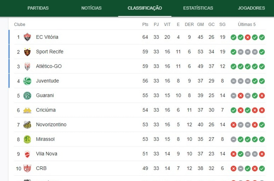Screen dimensions: 274x181
Task: Open the Partidas tab
Action: tap(38, 8)
